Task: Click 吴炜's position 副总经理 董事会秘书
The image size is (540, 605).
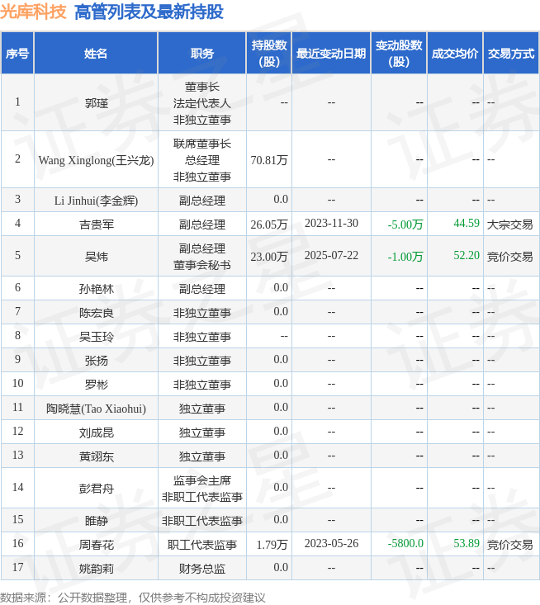Action: [201, 256]
